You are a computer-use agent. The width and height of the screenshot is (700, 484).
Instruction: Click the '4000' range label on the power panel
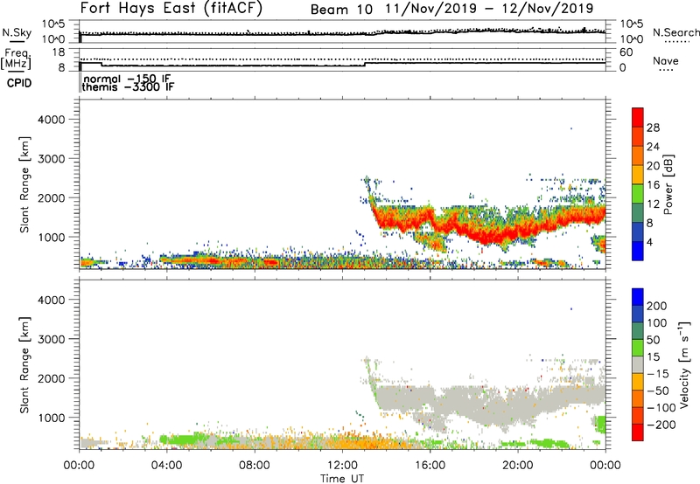[51, 120]
